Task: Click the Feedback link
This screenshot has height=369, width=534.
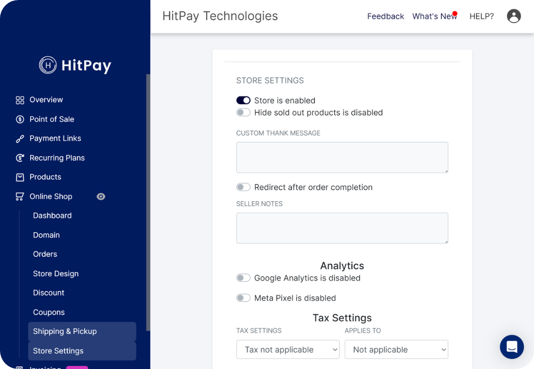Action: tap(386, 17)
